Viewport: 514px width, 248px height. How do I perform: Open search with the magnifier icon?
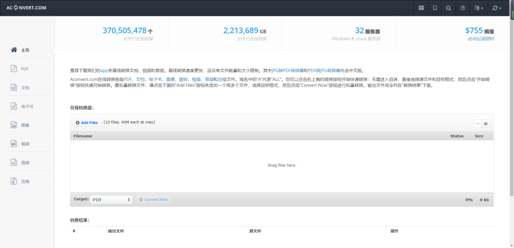click(x=448, y=8)
